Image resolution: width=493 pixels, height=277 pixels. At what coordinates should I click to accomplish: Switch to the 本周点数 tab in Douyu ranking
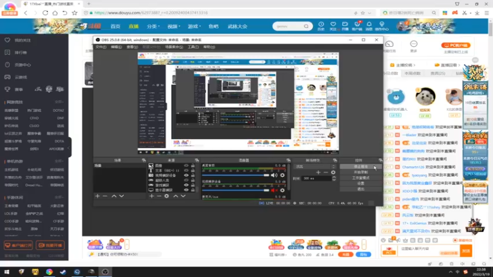point(412,73)
